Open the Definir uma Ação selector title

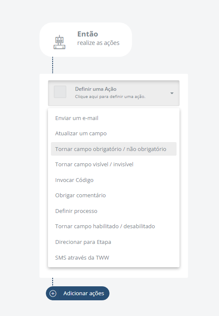point(95,89)
